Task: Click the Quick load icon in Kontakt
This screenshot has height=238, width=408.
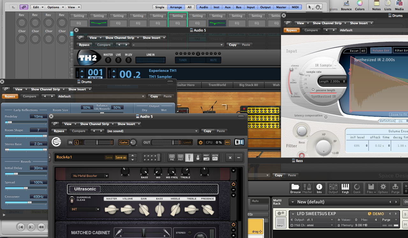Action: (357, 188)
